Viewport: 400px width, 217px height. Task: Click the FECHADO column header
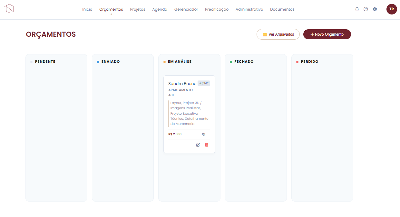point(244,61)
